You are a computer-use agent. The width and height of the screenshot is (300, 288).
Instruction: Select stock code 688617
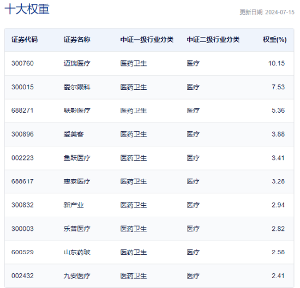[x=22, y=181]
